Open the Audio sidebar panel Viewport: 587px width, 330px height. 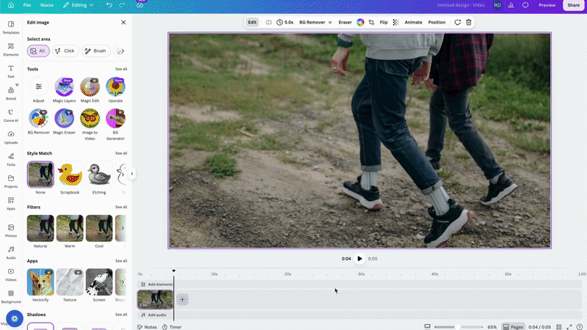[11, 252]
